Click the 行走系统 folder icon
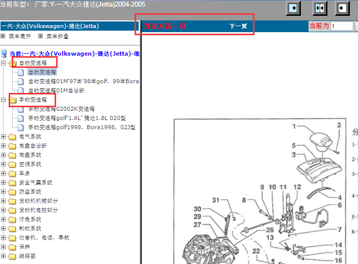 [x=12, y=220]
